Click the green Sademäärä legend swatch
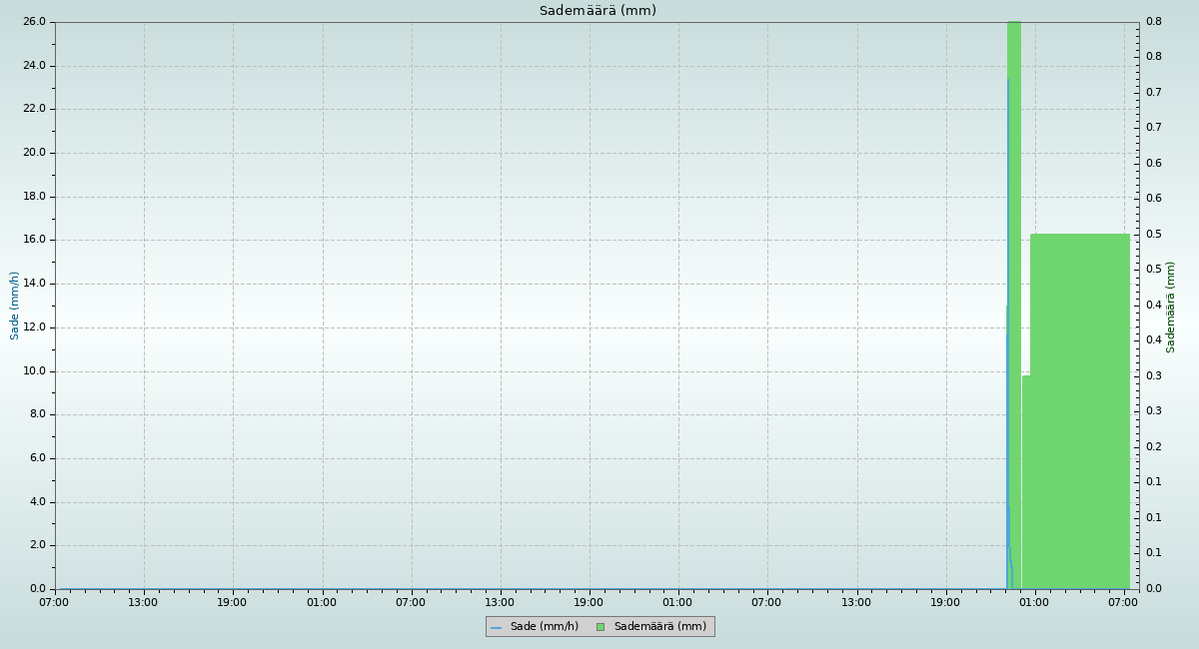Viewport: 1199px width, 649px height. (x=599, y=627)
